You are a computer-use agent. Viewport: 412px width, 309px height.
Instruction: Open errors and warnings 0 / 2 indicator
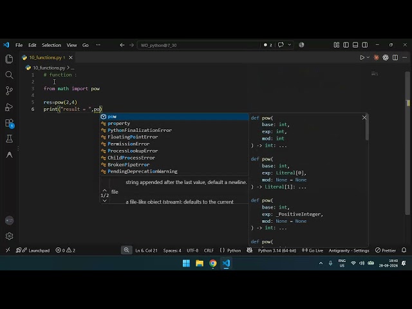coord(66,250)
